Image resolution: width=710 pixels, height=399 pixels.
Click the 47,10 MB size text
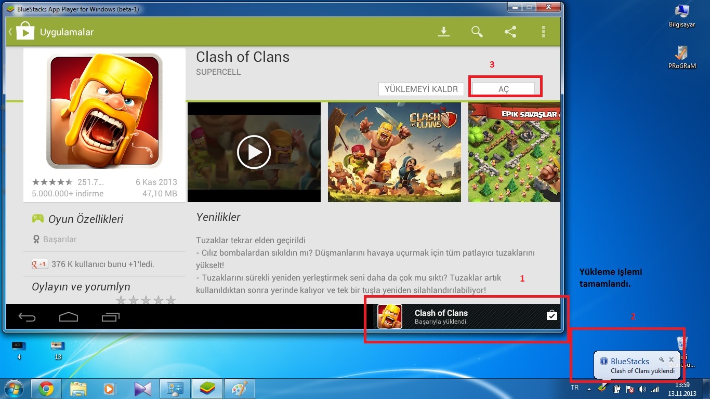[x=160, y=193]
